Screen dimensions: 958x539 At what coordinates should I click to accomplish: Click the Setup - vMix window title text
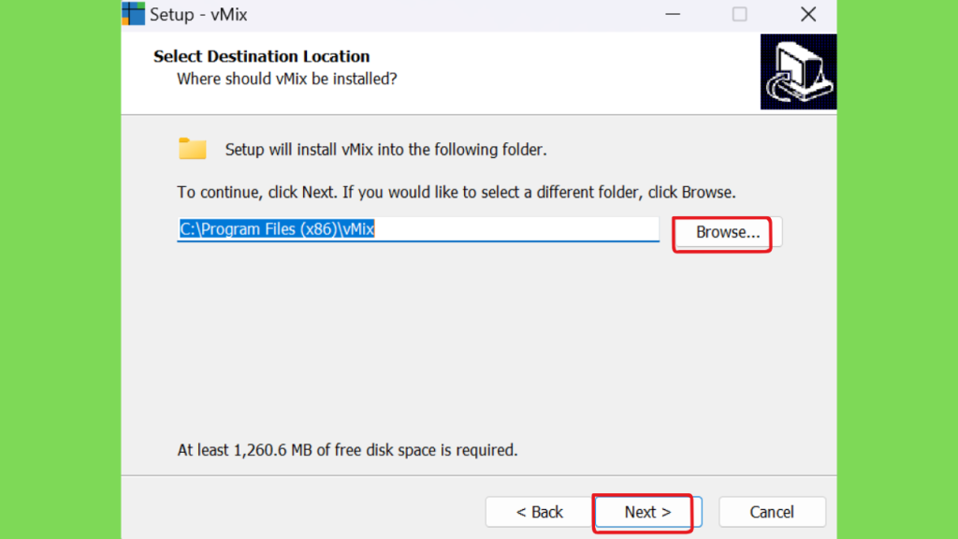[x=198, y=15]
